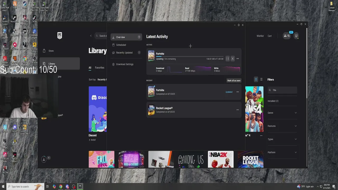Open the friends list button showing 15
Screen dimensions: 338x190
[x=287, y=36]
